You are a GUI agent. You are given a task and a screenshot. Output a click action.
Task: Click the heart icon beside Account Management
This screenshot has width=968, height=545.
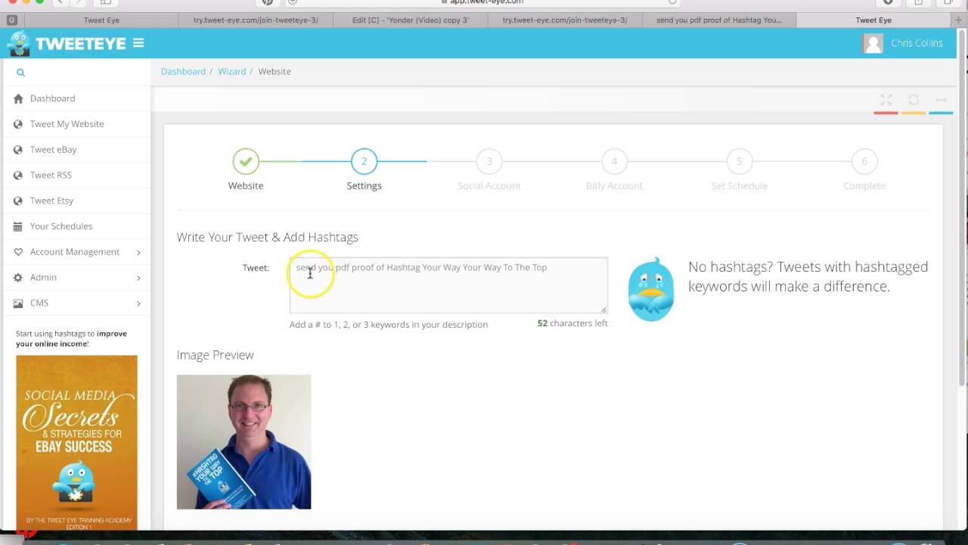pos(18,252)
